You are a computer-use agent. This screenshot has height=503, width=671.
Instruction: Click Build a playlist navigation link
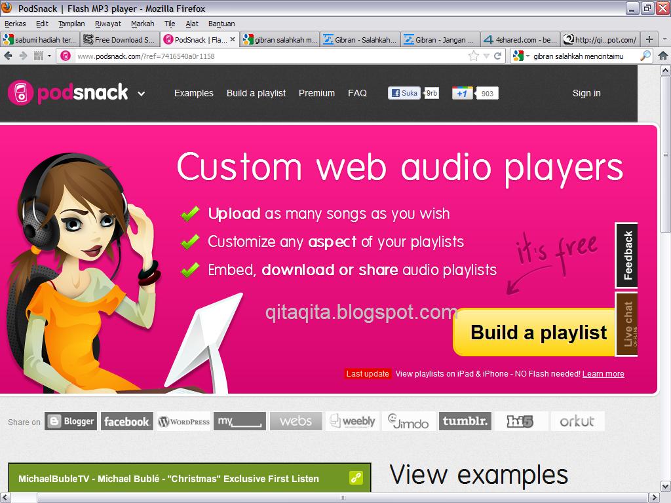(x=256, y=93)
